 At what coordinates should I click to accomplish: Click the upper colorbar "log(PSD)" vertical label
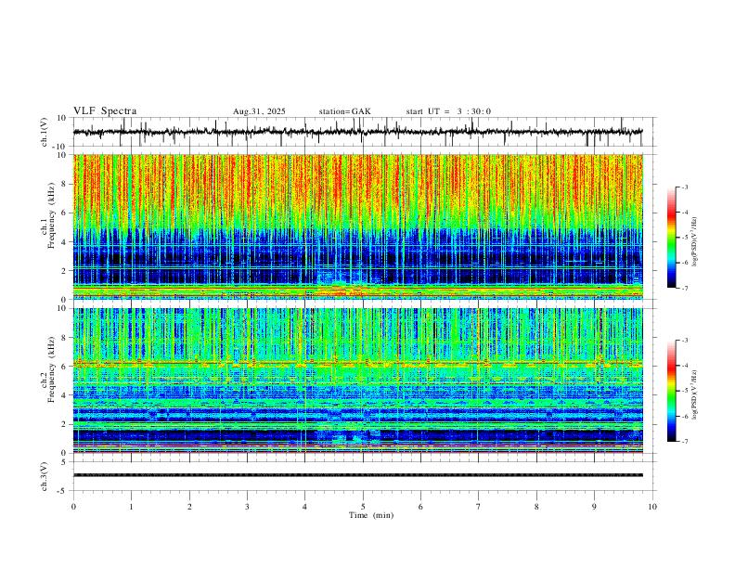(x=695, y=242)
